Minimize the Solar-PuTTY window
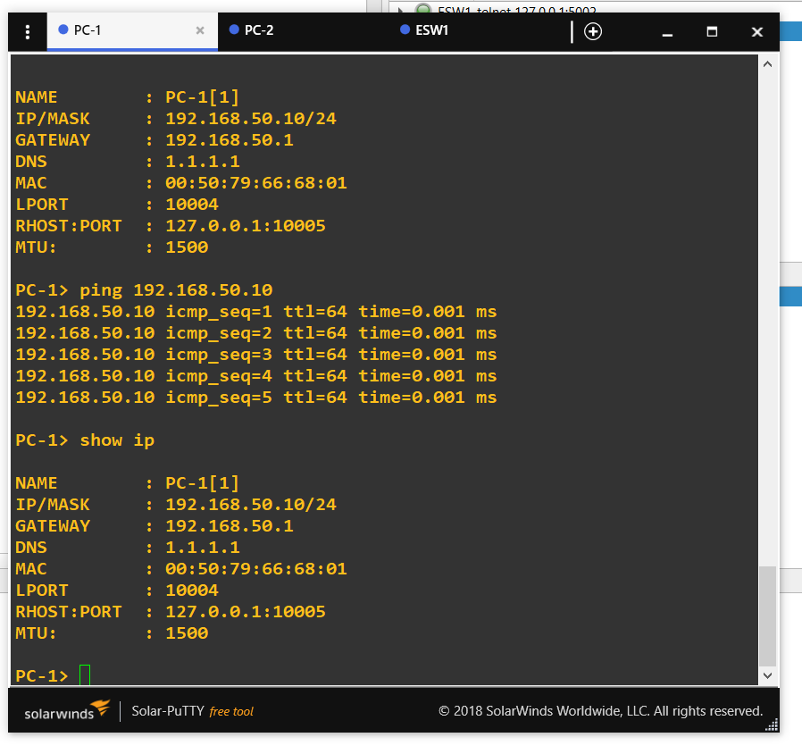Screen dimensions: 802x754 tap(667, 32)
